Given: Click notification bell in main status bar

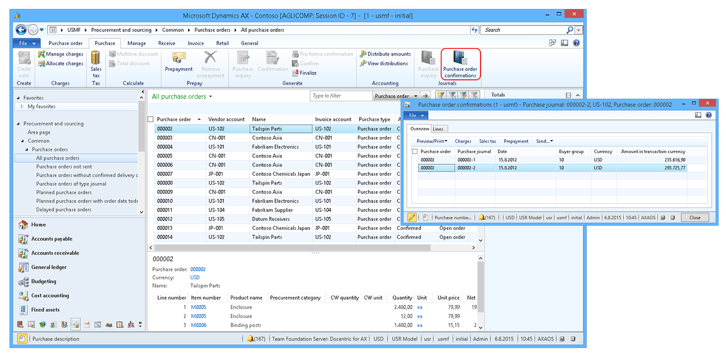Looking at the screenshot, I should click(x=250, y=339).
